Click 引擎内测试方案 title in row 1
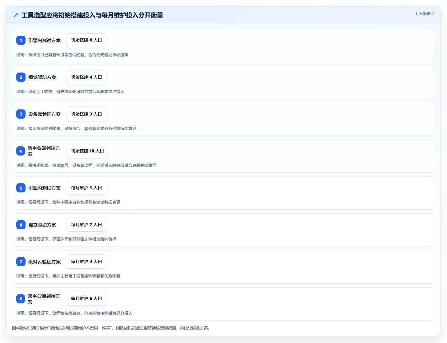The image size is (447, 343). point(45,40)
